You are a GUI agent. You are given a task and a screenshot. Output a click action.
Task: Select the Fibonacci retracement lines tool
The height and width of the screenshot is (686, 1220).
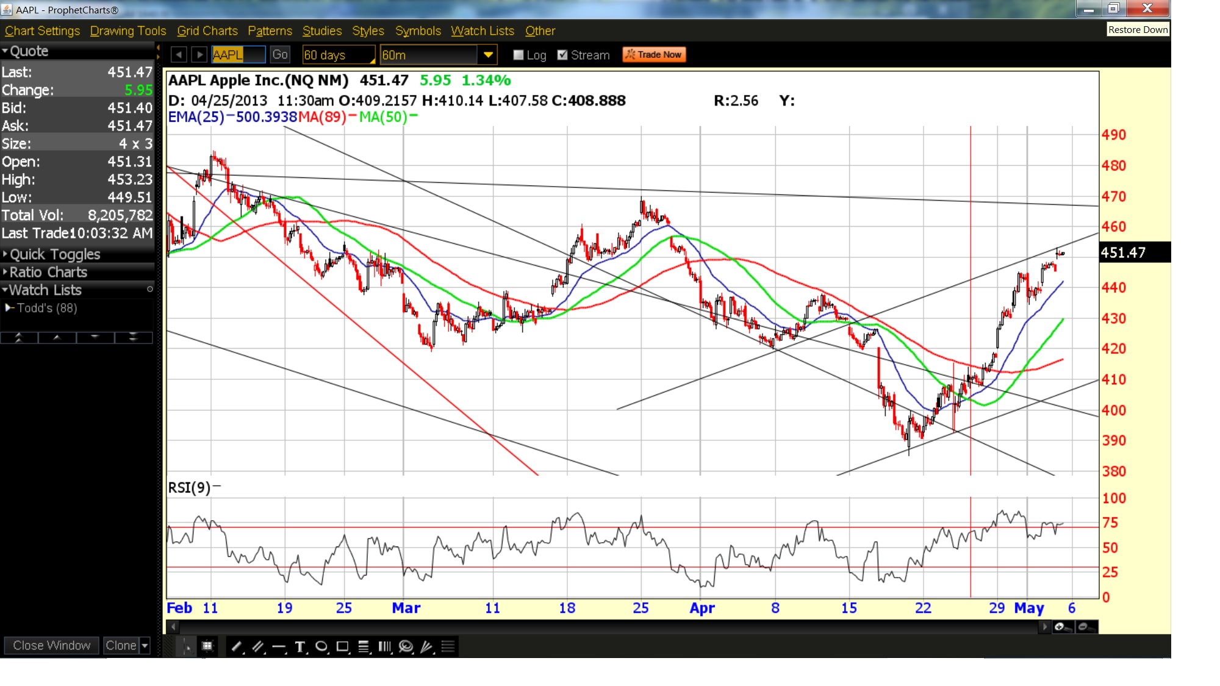364,646
